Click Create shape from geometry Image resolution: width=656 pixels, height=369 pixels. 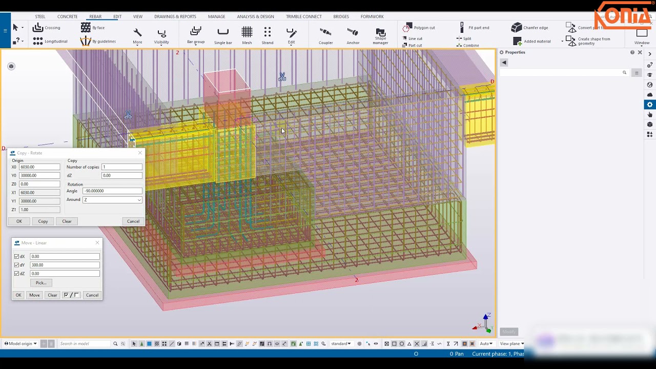pyautogui.click(x=588, y=41)
